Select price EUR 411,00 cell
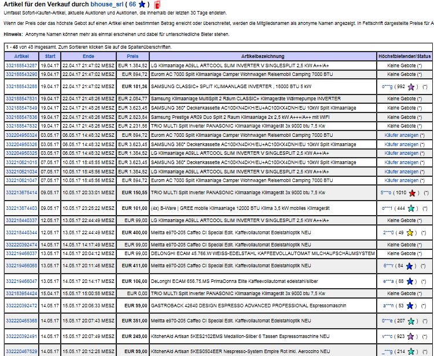 (x=133, y=266)
